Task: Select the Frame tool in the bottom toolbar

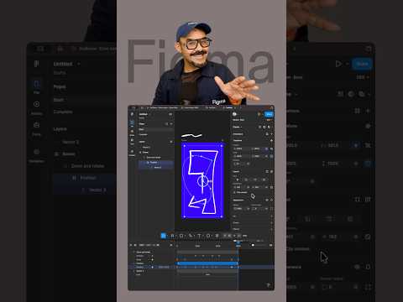Action: click(172, 236)
